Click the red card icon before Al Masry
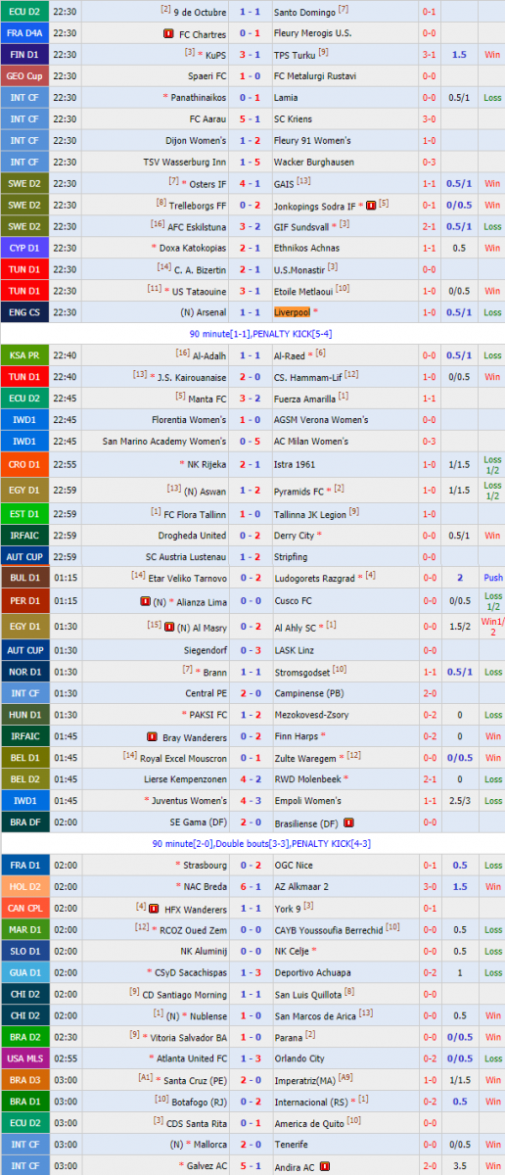This screenshot has height=1175, width=505. tap(169, 626)
